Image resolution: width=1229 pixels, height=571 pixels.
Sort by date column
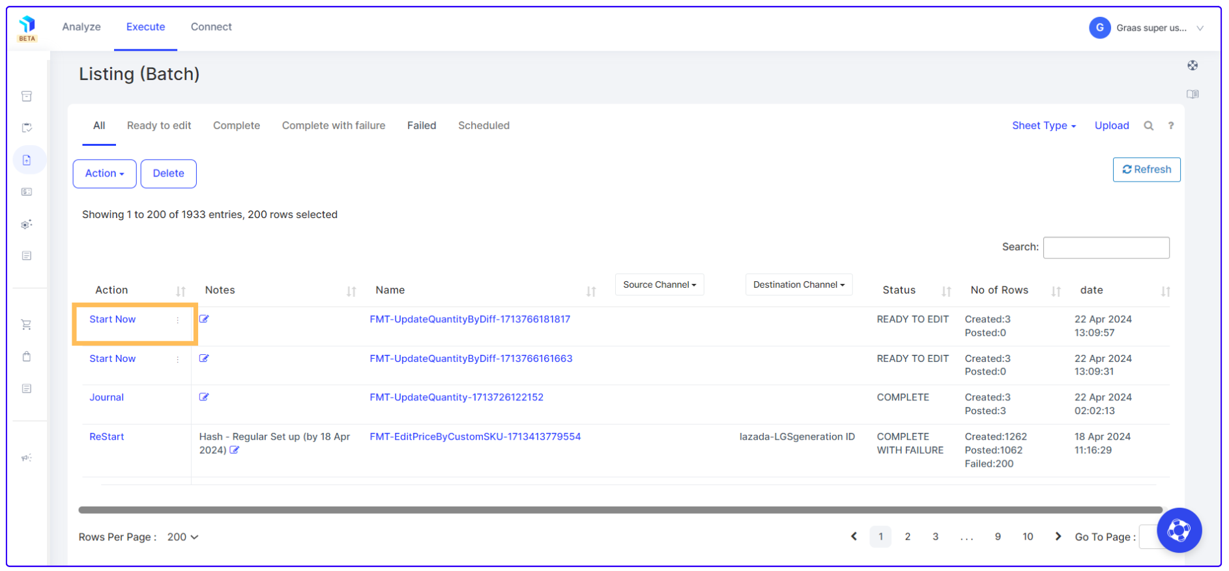tap(1165, 291)
